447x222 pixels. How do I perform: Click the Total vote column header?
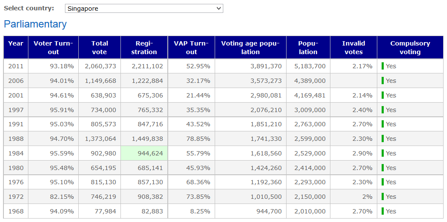click(99, 47)
